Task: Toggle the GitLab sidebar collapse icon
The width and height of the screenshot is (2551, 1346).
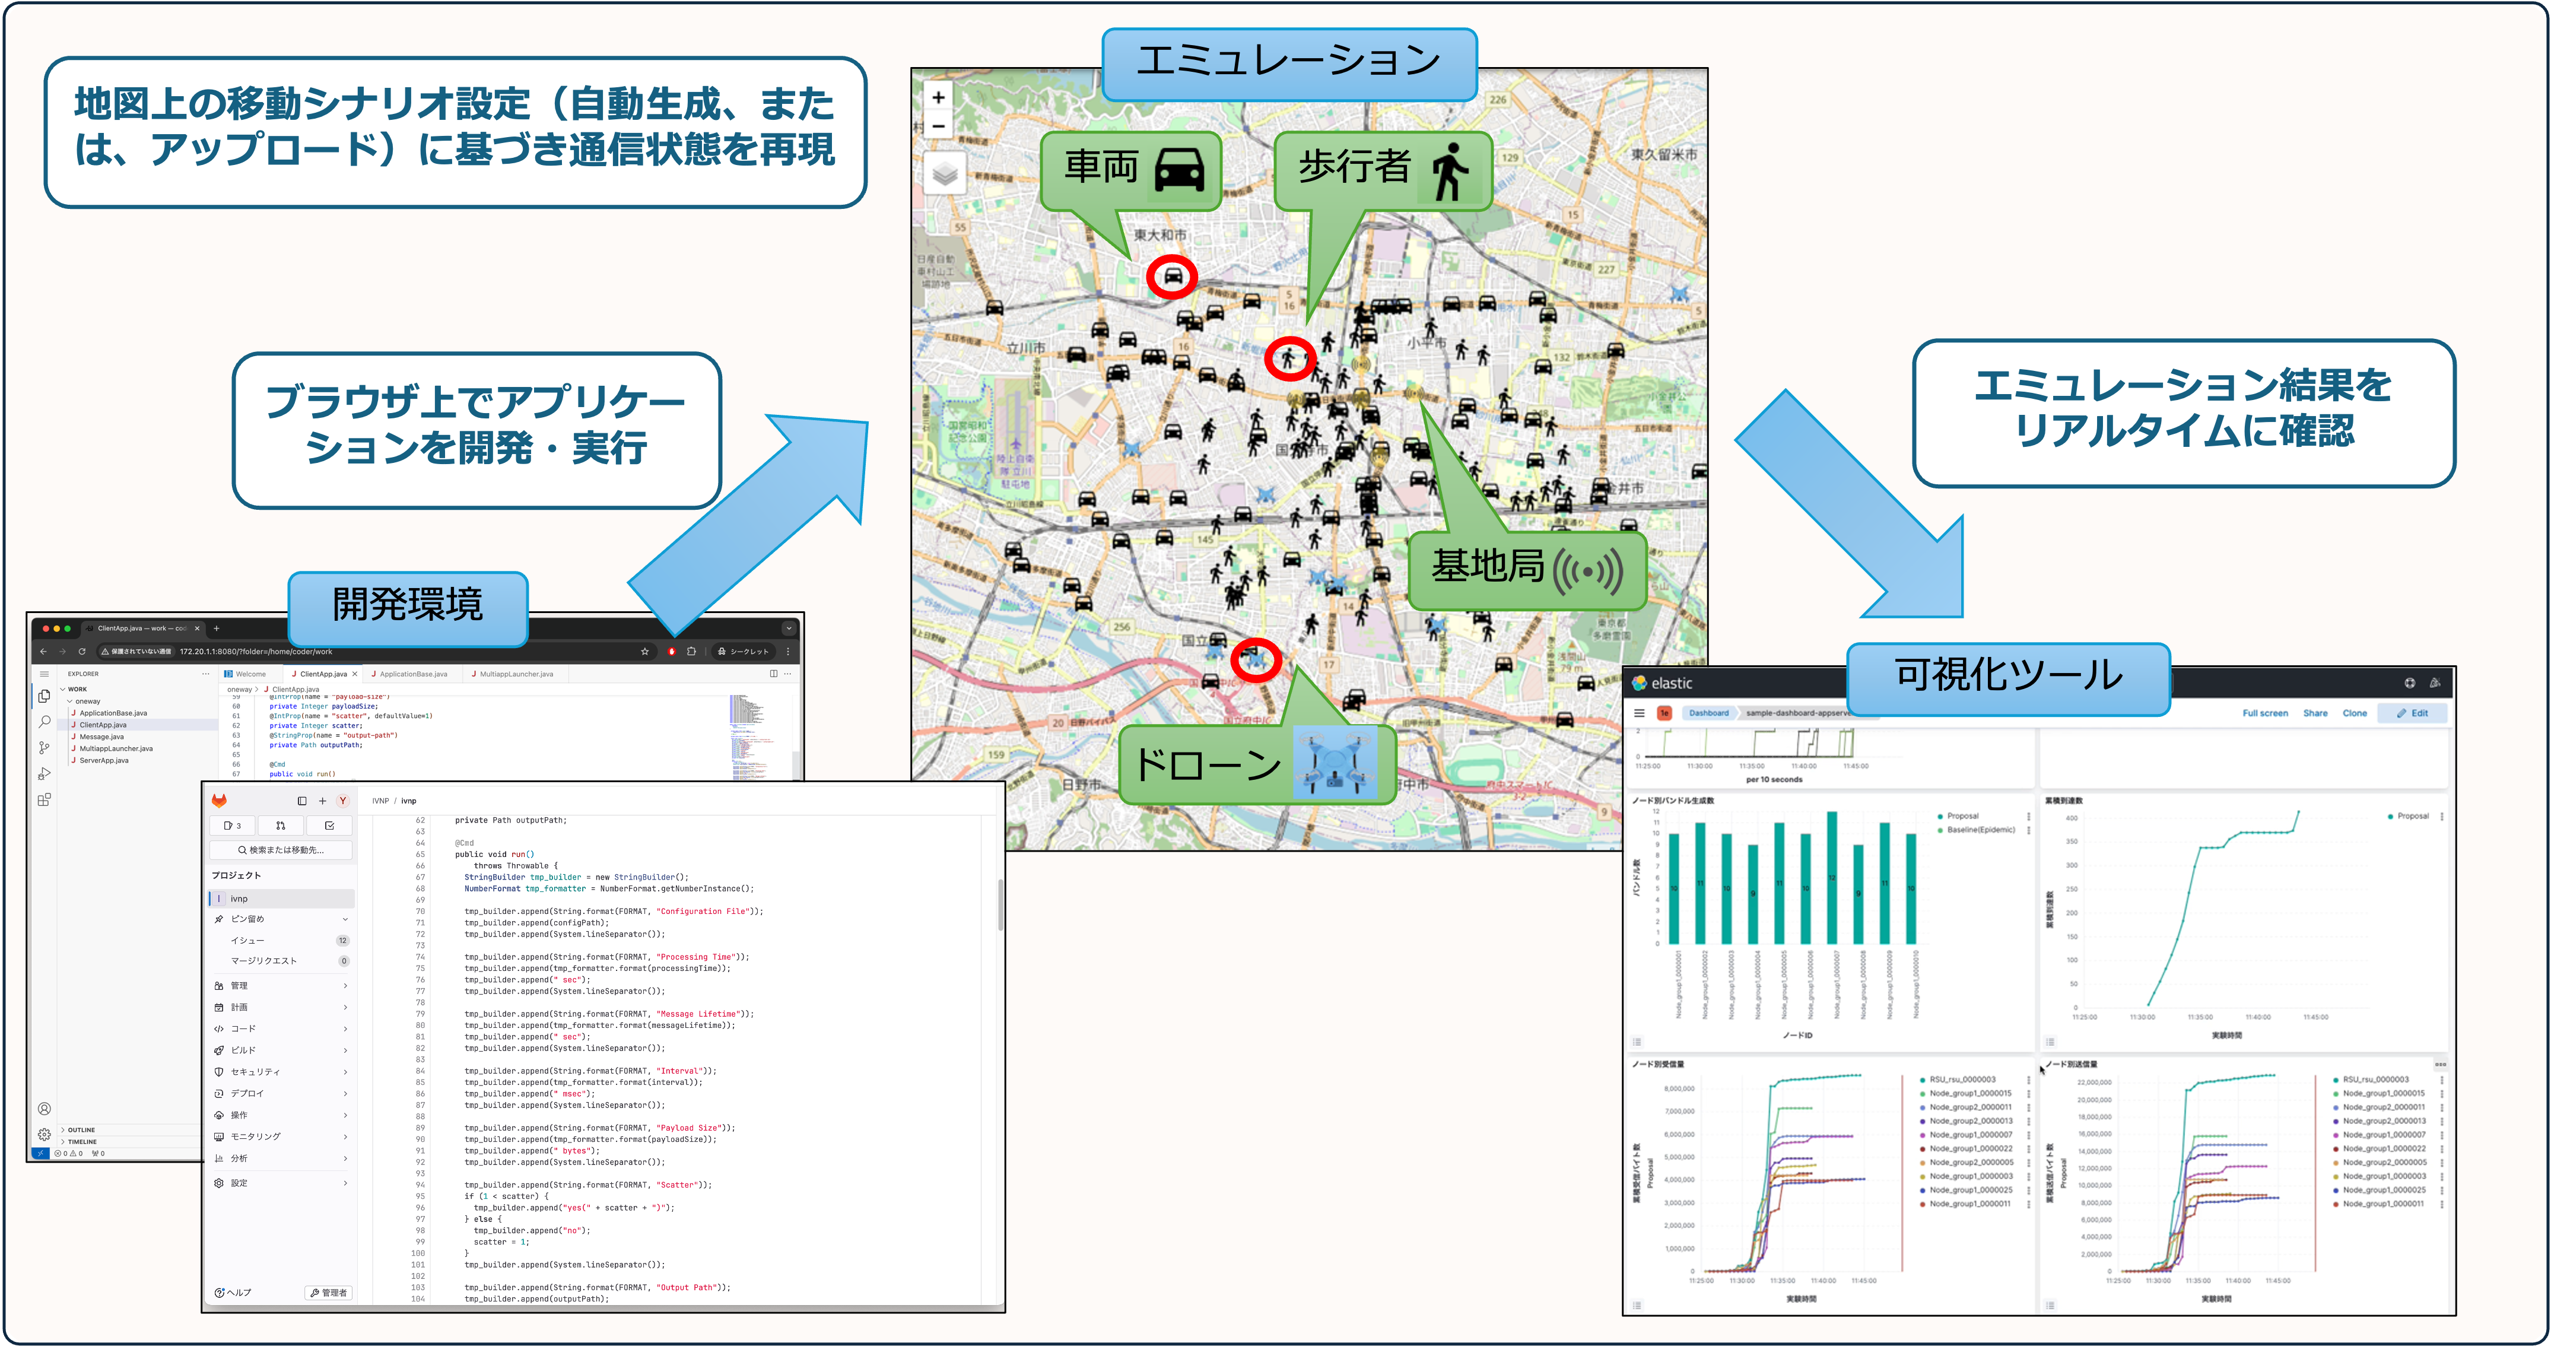Action: pos(302,800)
